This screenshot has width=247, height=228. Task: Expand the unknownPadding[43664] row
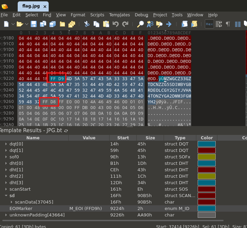point(6,215)
